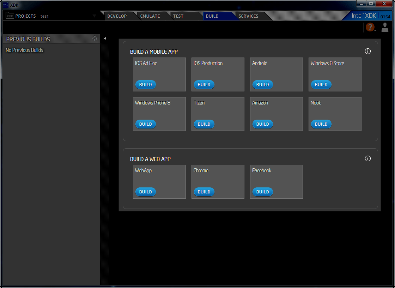This screenshot has width=395, height=288.
Task: Build for Windows Phone 8
Action: (x=145, y=124)
